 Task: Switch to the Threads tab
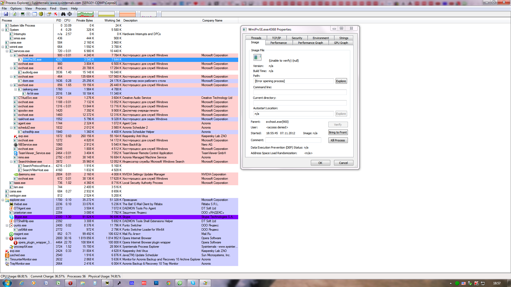[256, 38]
